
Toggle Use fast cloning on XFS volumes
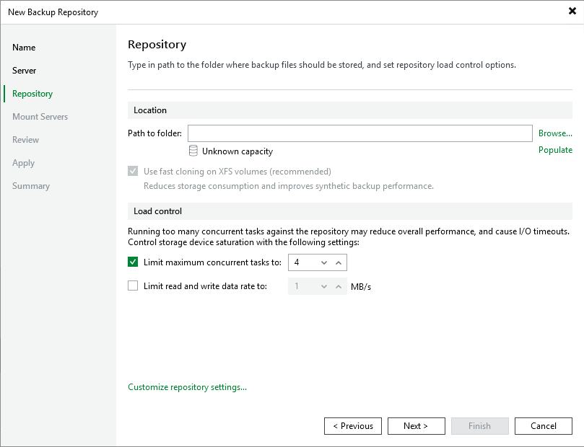point(133,172)
